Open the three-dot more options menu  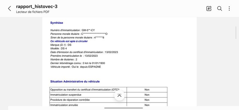coord(229,9)
